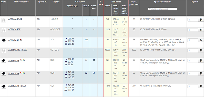Viewport: 205px width, 97px height.
Task: Click the 'Под заказ' column header
Action: (x=116, y=2)
